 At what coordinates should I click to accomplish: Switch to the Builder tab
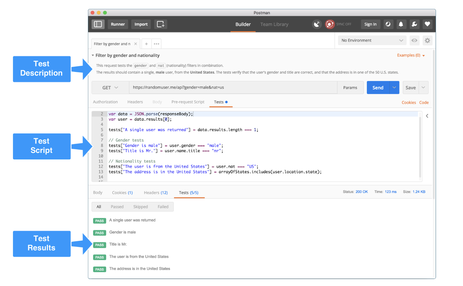pos(243,24)
